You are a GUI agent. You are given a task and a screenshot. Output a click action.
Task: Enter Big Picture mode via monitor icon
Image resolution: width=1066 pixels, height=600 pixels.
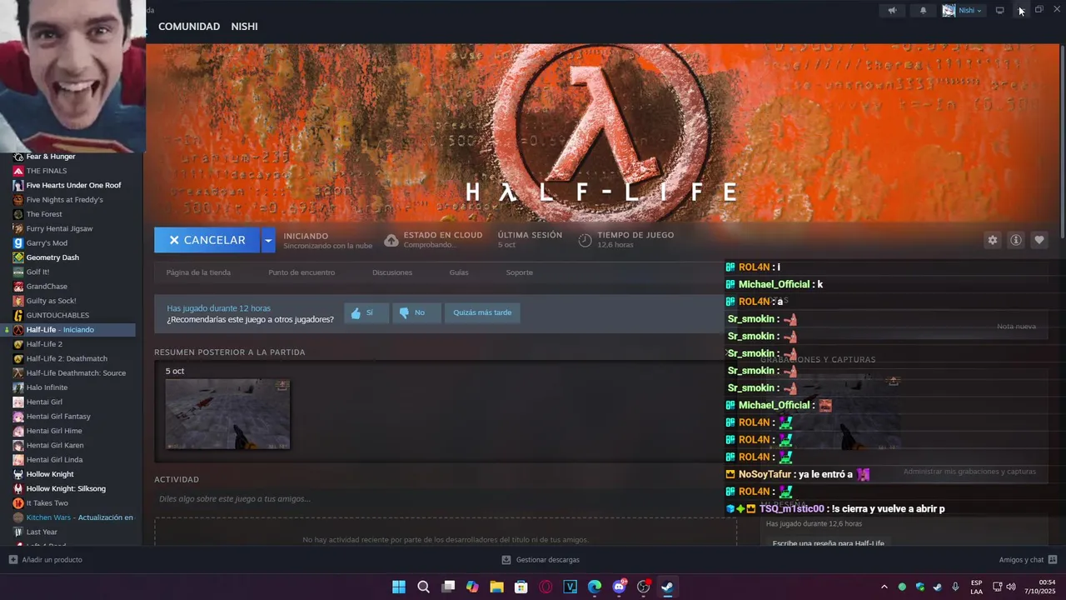coord(999,11)
